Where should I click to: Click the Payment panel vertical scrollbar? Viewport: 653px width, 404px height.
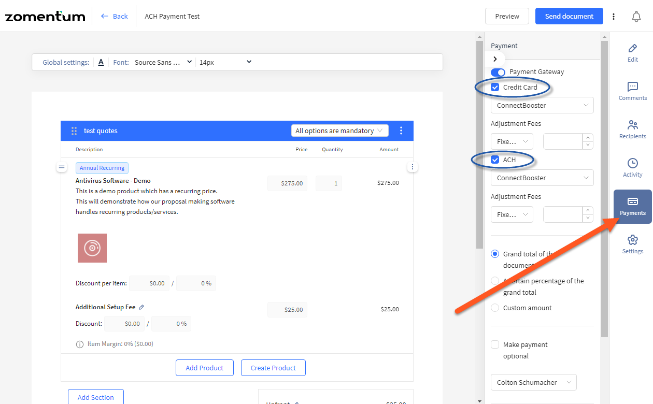pos(604,189)
